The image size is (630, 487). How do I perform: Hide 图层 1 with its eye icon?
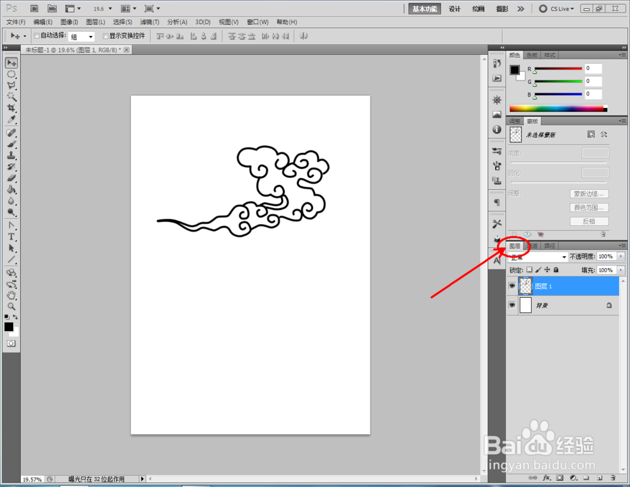[x=512, y=286]
